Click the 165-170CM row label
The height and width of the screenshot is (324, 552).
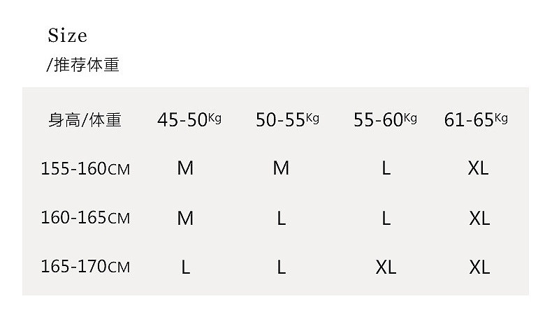point(85,267)
